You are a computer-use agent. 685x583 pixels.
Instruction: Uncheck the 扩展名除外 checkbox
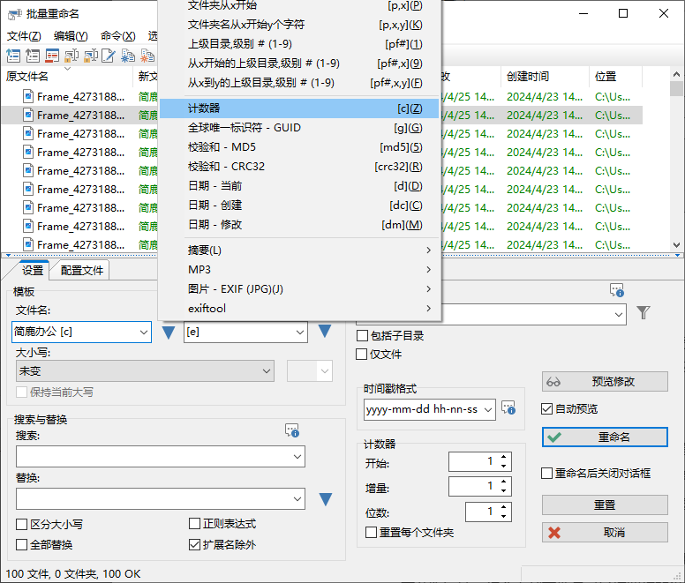194,544
